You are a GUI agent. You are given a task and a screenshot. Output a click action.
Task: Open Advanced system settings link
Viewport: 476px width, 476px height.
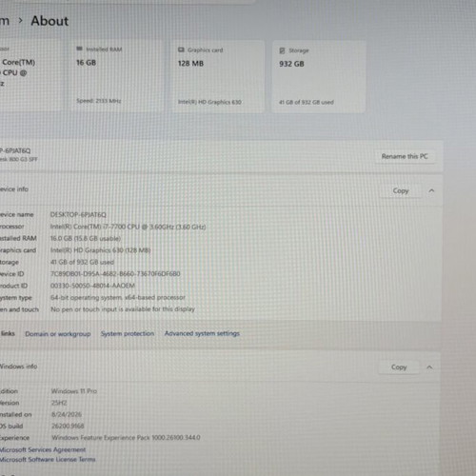click(x=202, y=333)
